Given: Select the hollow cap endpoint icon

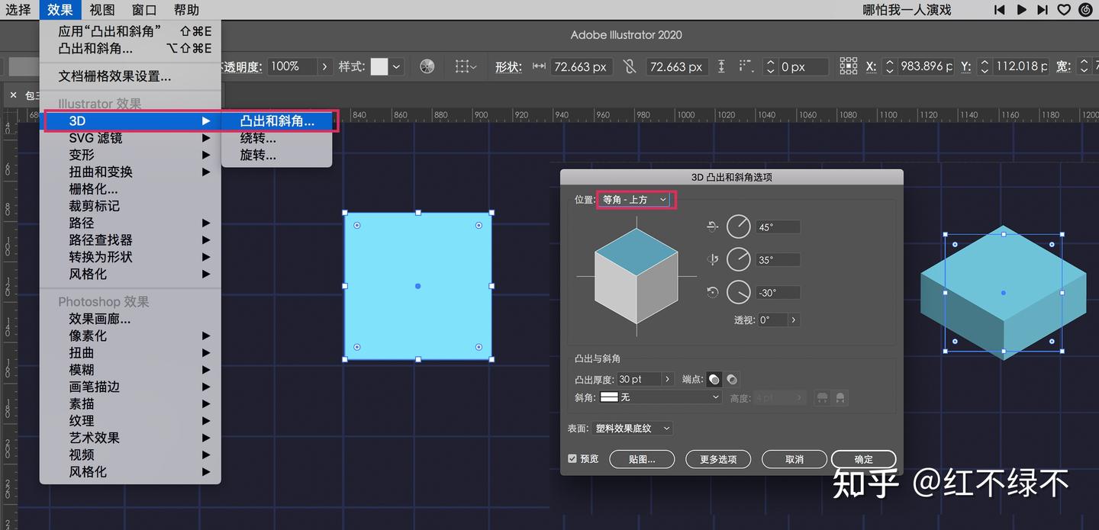Looking at the screenshot, I should click(x=731, y=379).
